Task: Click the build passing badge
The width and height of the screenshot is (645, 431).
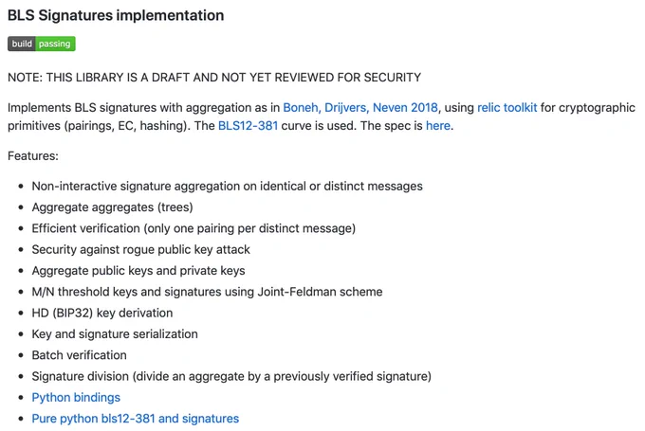Action: 42,44
